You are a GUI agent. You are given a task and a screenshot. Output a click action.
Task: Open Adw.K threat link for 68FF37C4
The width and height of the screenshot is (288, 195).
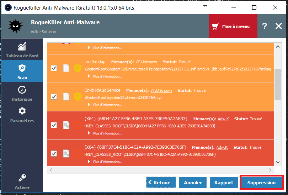[222, 147]
